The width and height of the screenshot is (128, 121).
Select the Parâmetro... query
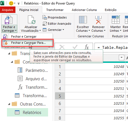(37, 70)
